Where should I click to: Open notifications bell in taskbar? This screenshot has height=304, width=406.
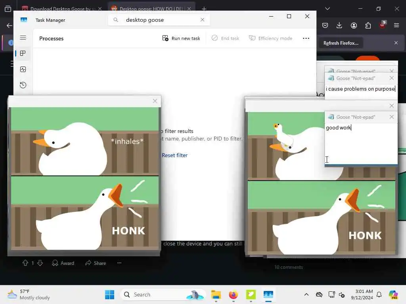pos(379,294)
